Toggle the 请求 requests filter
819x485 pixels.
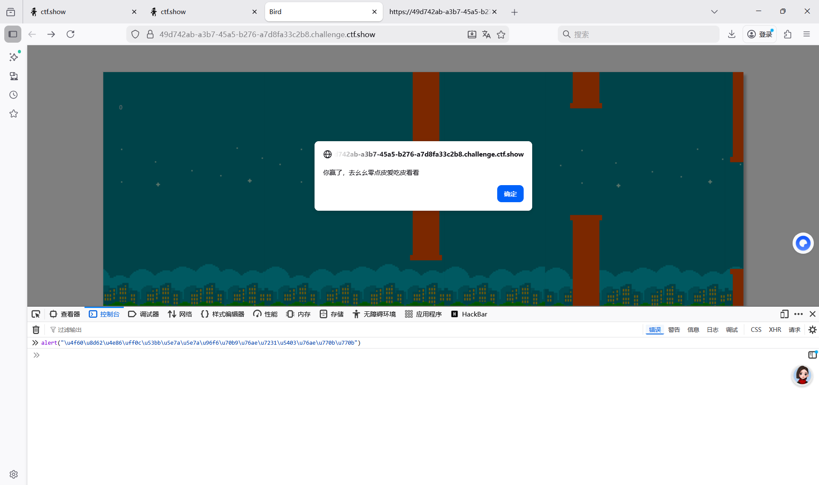tap(794, 330)
